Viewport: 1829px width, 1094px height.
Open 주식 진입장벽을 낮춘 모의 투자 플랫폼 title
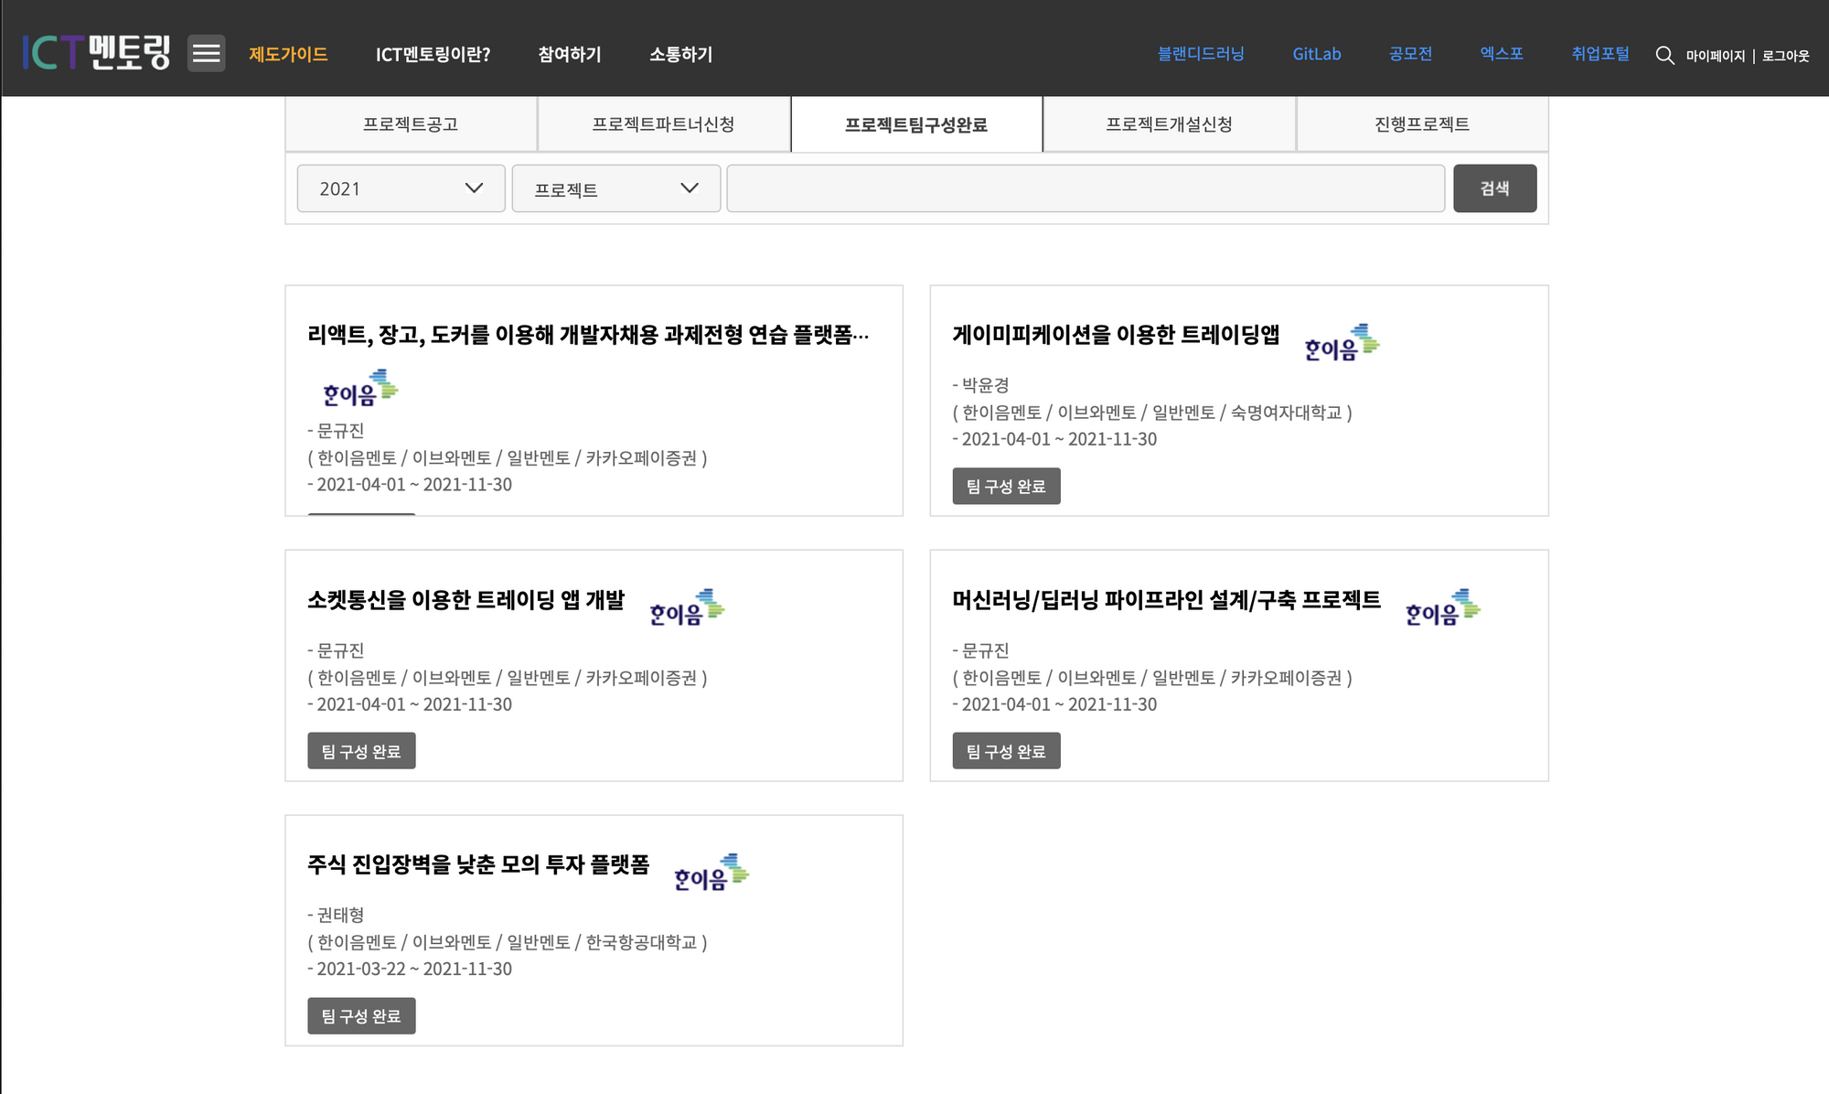pos(478,864)
